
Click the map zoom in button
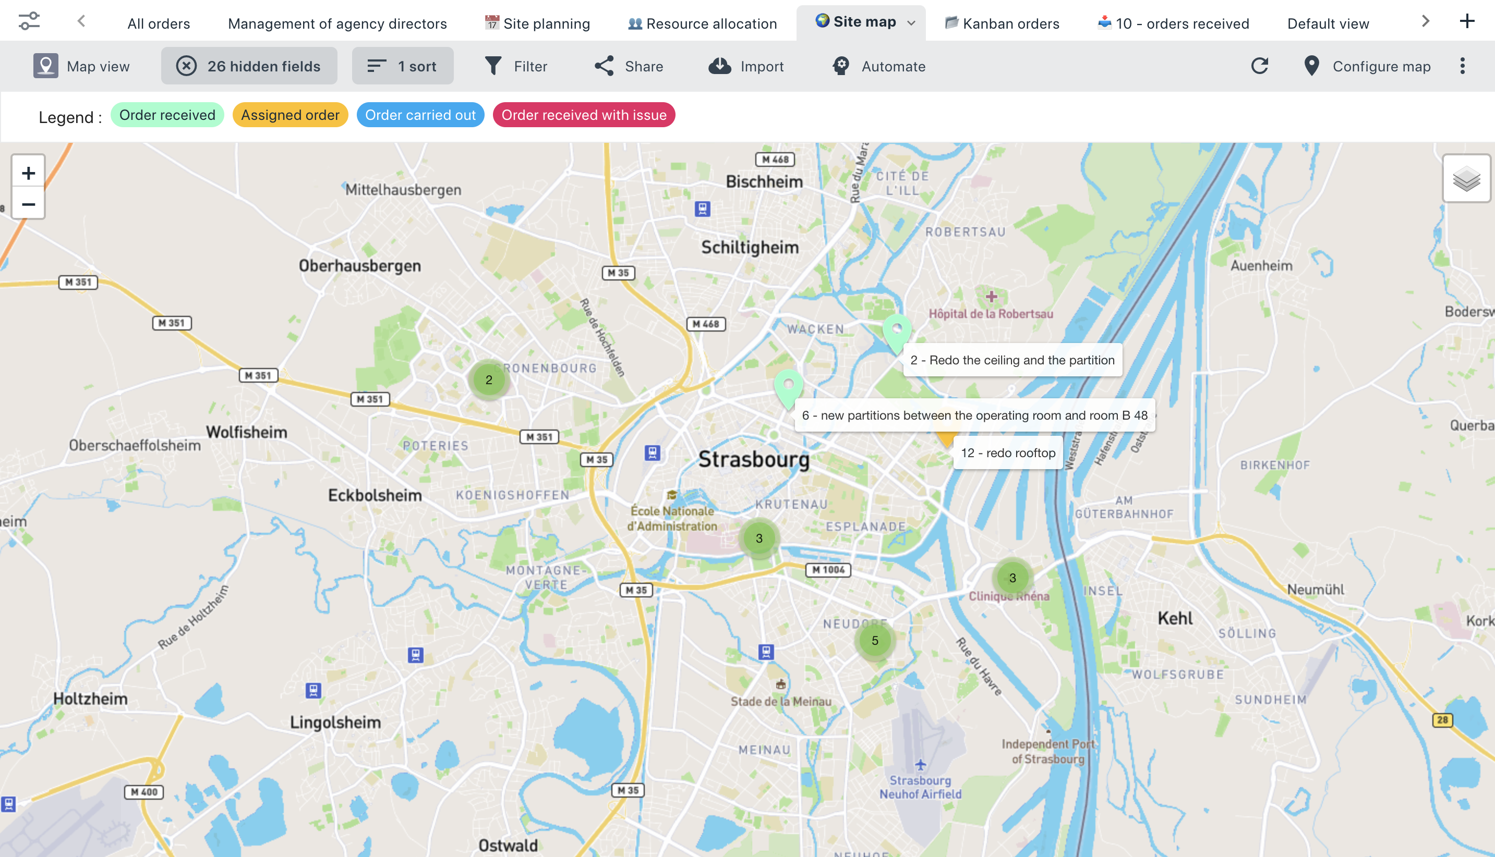[28, 173]
